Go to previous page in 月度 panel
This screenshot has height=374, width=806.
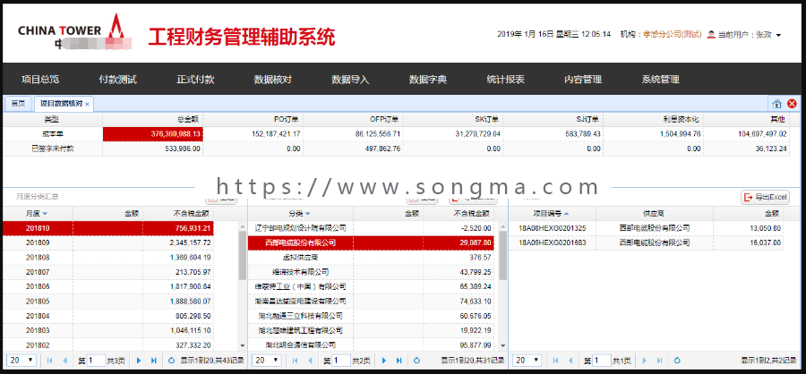64,361
